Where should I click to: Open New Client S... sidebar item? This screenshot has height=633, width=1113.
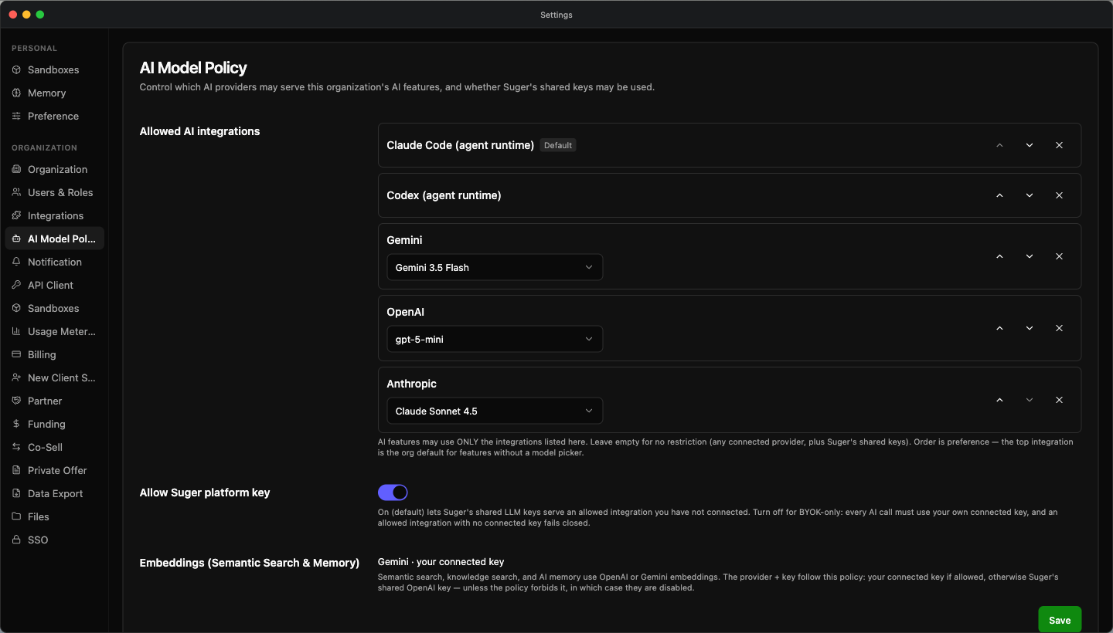point(54,377)
